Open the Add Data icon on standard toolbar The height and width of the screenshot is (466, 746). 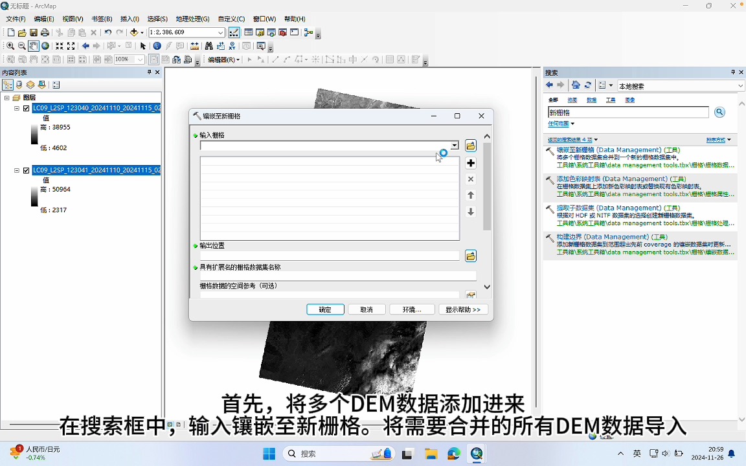point(133,32)
